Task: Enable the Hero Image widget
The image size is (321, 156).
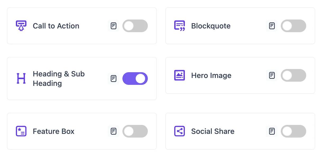Action: (294, 75)
